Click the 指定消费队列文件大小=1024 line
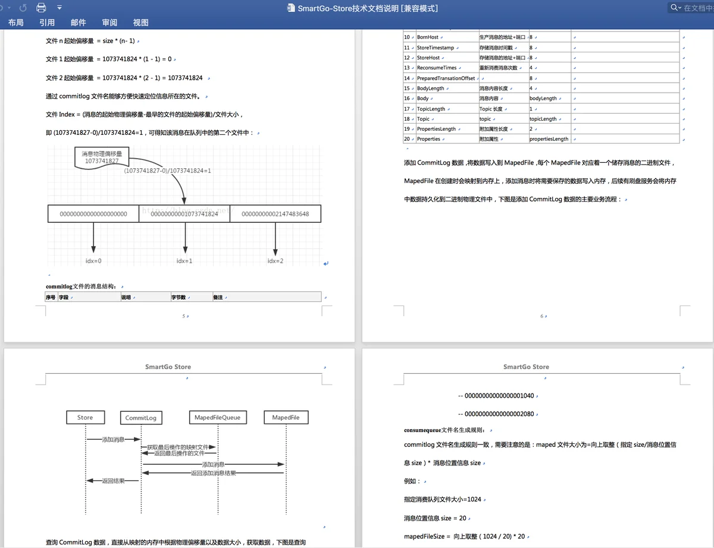This screenshot has width=714, height=548. 442,499
